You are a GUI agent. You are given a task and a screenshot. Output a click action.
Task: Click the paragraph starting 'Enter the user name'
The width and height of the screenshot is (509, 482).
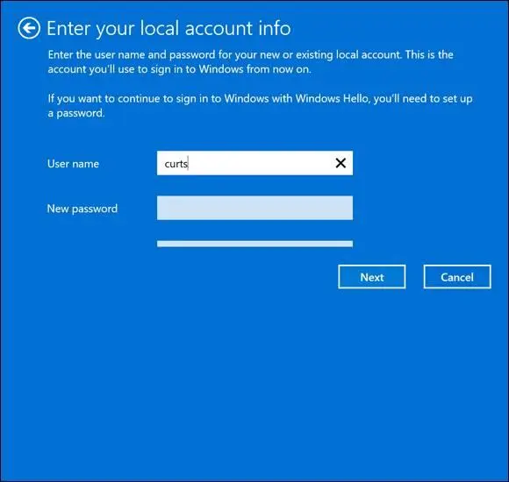click(251, 61)
